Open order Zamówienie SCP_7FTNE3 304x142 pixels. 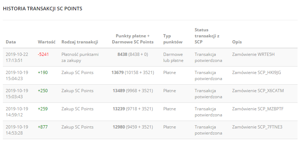(257, 127)
